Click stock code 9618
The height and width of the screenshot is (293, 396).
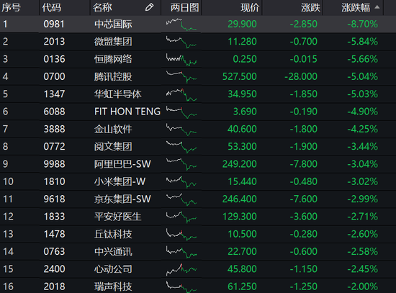(54, 199)
